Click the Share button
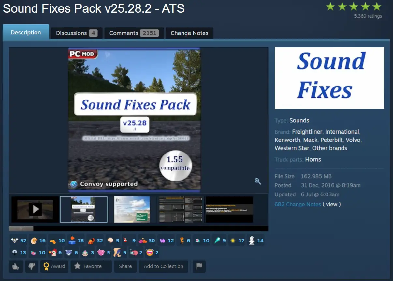This screenshot has height=281, width=393. [x=125, y=266]
